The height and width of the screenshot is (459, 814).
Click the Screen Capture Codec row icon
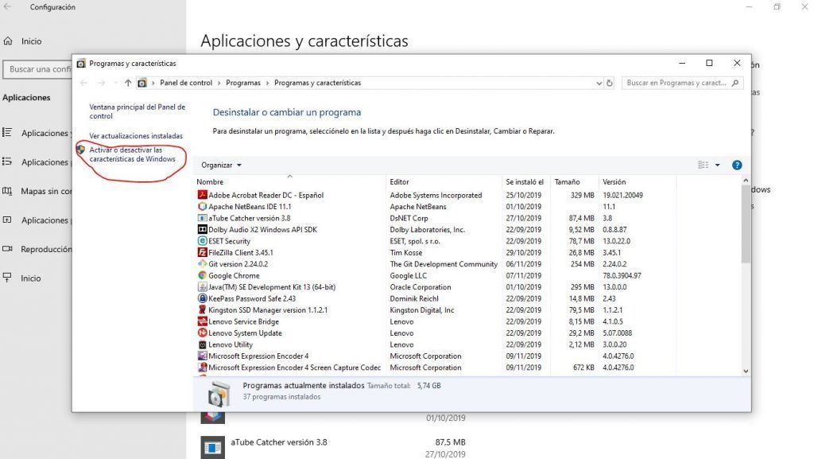[203, 367]
